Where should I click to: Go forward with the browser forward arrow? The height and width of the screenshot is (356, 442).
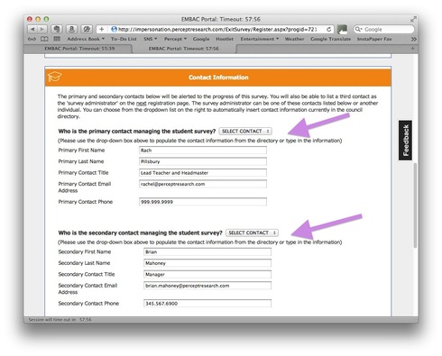tap(42, 29)
